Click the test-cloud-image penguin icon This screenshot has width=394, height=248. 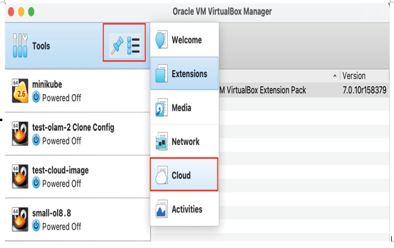coord(20,176)
